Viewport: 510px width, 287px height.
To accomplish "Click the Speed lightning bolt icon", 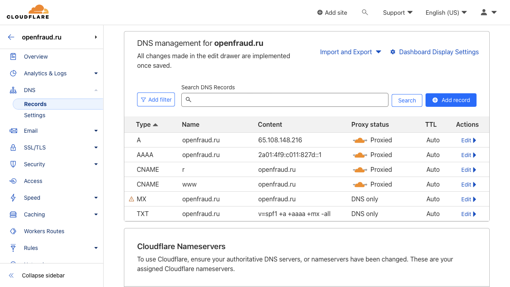I will point(13,198).
